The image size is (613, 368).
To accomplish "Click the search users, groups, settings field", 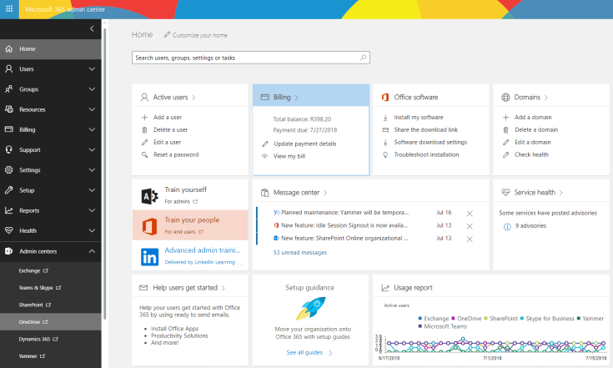I will click(246, 58).
